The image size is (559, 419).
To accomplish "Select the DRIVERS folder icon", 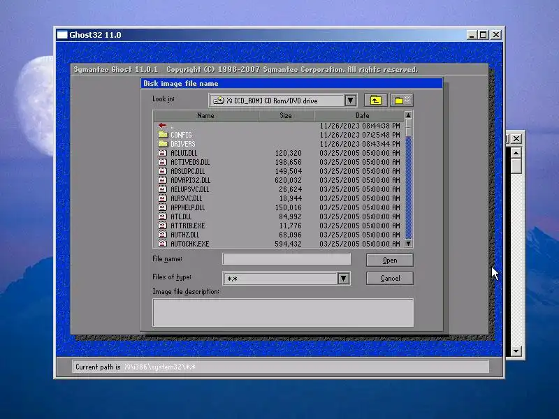I will tap(163, 144).
